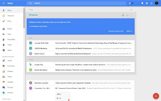Open the Google Play email

81,65
